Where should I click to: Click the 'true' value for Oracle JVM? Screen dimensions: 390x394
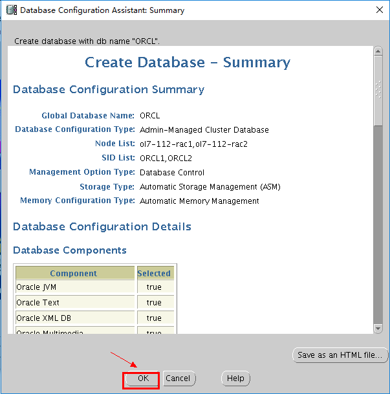[154, 287]
